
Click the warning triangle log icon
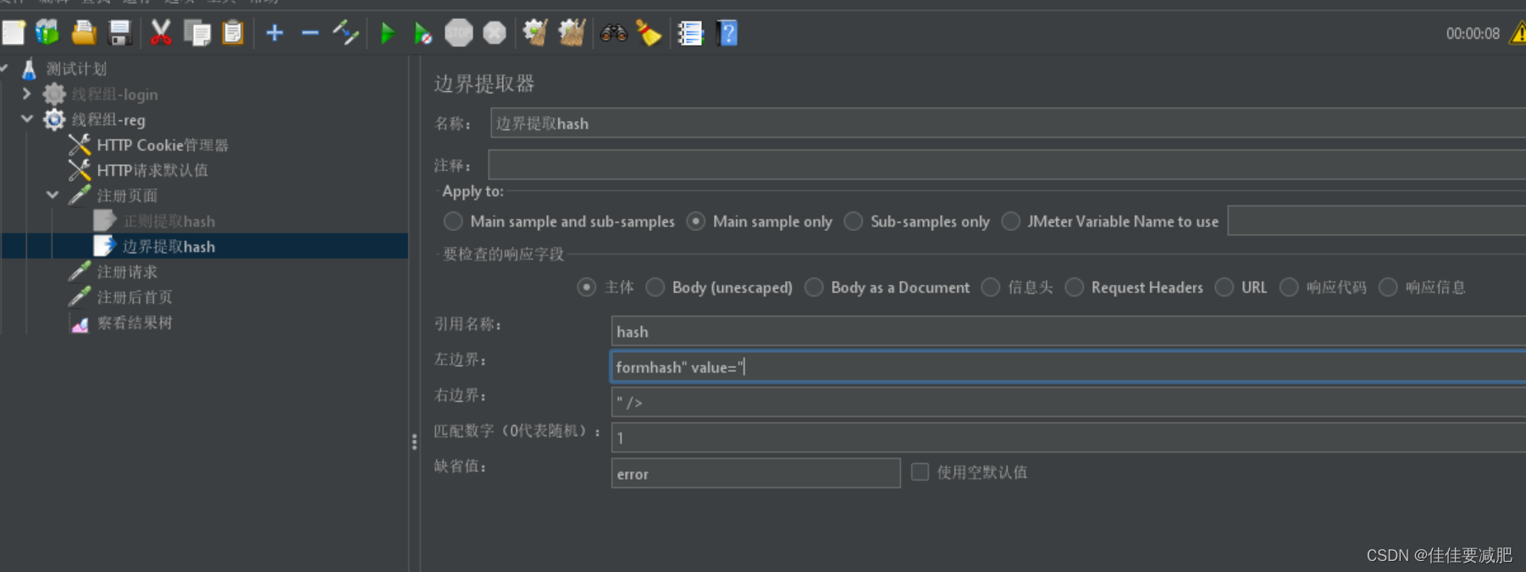pos(1518,33)
